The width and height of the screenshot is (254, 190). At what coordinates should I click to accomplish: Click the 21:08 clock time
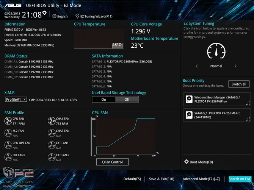[32, 15]
